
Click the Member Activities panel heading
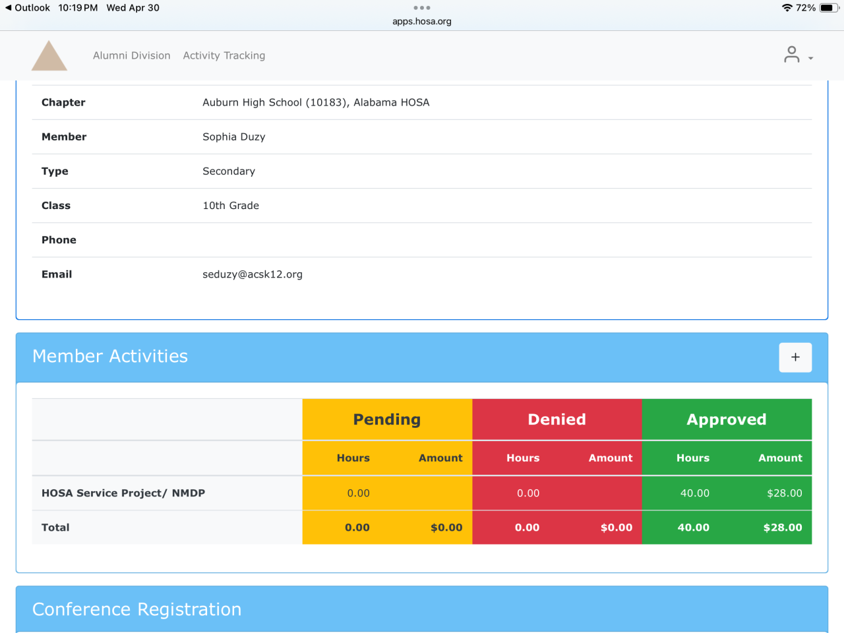tap(110, 356)
